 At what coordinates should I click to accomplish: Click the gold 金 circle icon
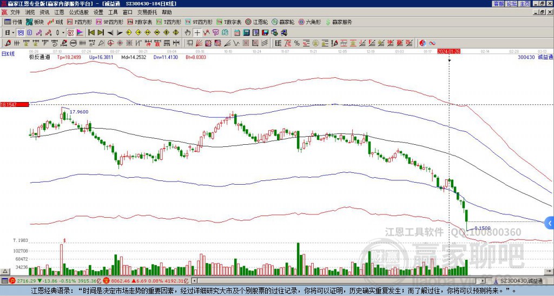315,43
